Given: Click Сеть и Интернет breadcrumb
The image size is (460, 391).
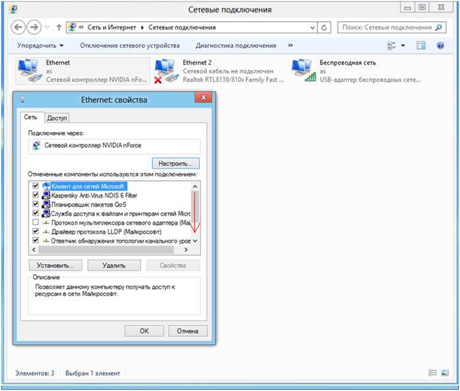Looking at the screenshot, I should [x=111, y=28].
